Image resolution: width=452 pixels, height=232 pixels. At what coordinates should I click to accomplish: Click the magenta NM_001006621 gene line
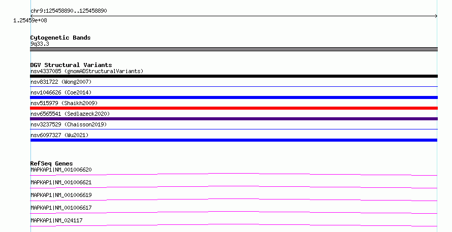pyautogui.click(x=234, y=187)
